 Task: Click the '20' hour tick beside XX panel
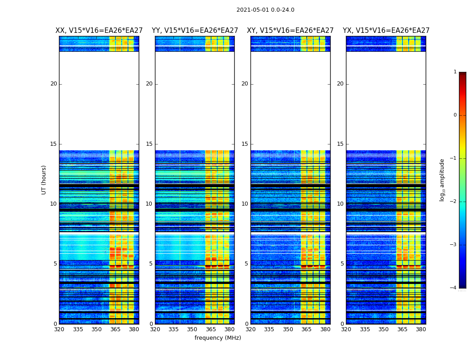point(54,84)
